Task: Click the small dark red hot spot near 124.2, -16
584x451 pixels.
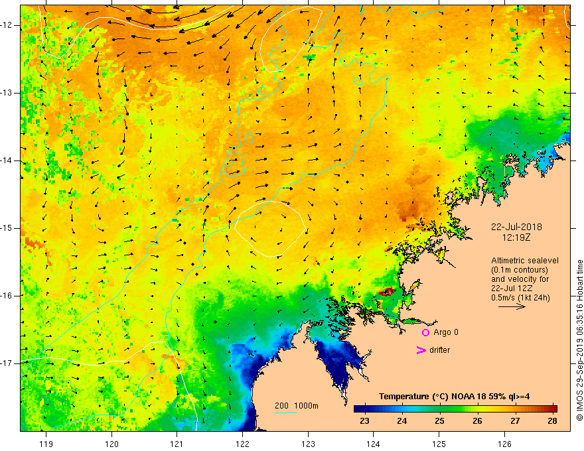Action: pyautogui.click(x=386, y=291)
